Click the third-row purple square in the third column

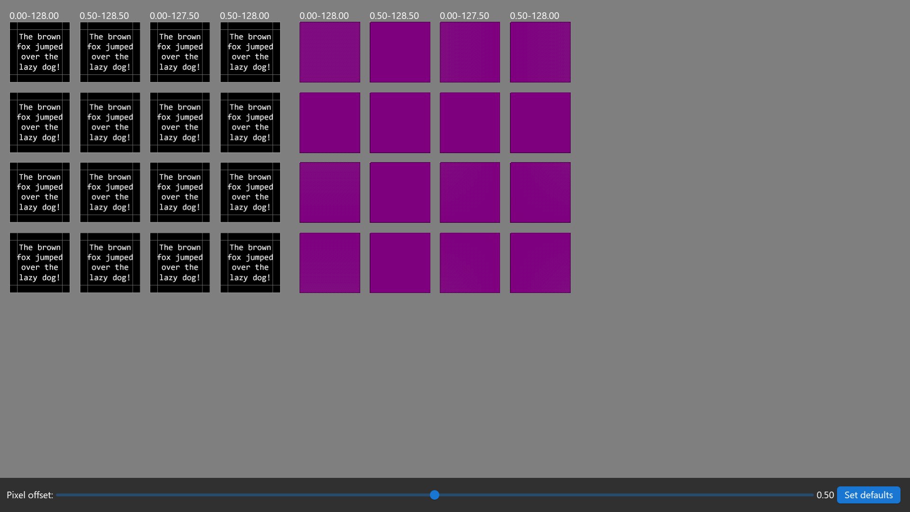(x=470, y=192)
